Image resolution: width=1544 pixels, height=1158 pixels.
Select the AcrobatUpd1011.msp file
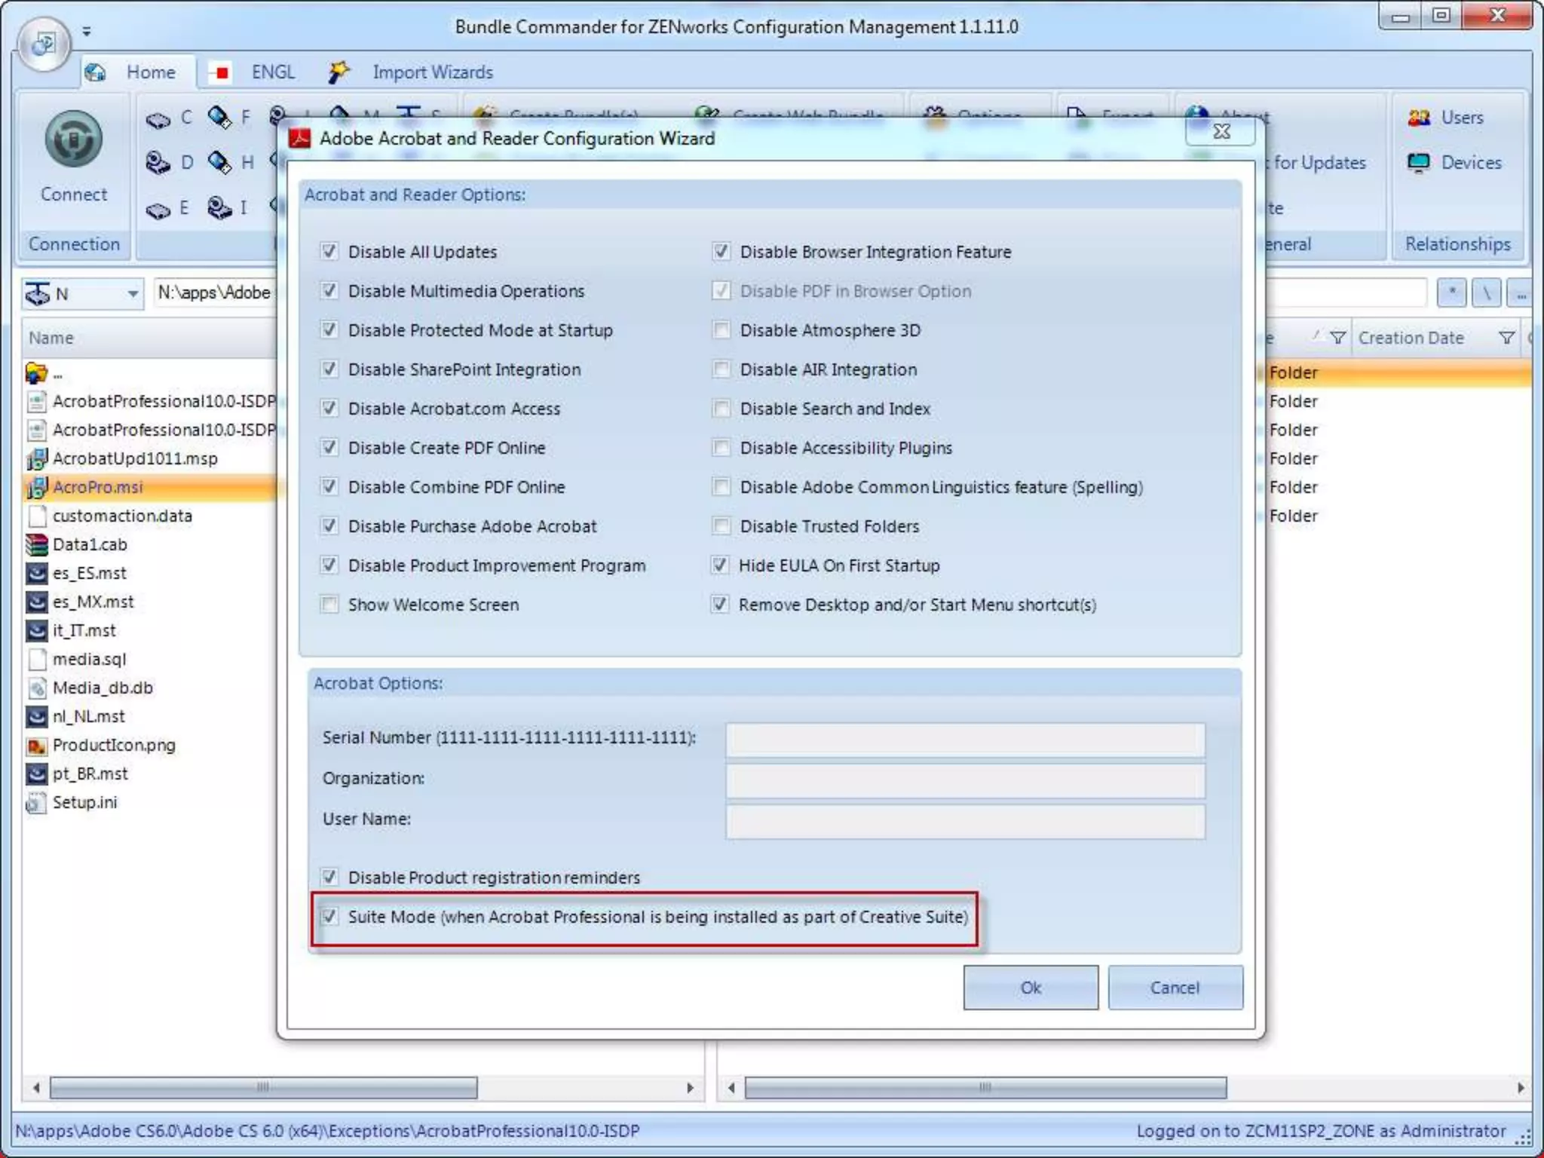tap(134, 458)
